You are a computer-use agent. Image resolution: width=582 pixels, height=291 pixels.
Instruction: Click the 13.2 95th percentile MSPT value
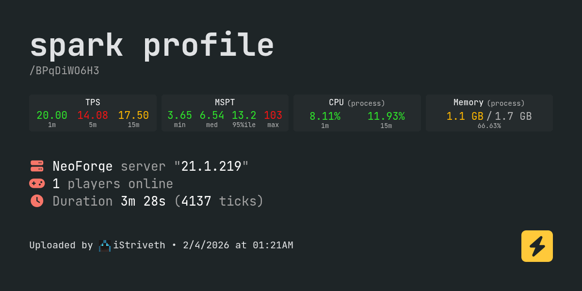tap(244, 115)
